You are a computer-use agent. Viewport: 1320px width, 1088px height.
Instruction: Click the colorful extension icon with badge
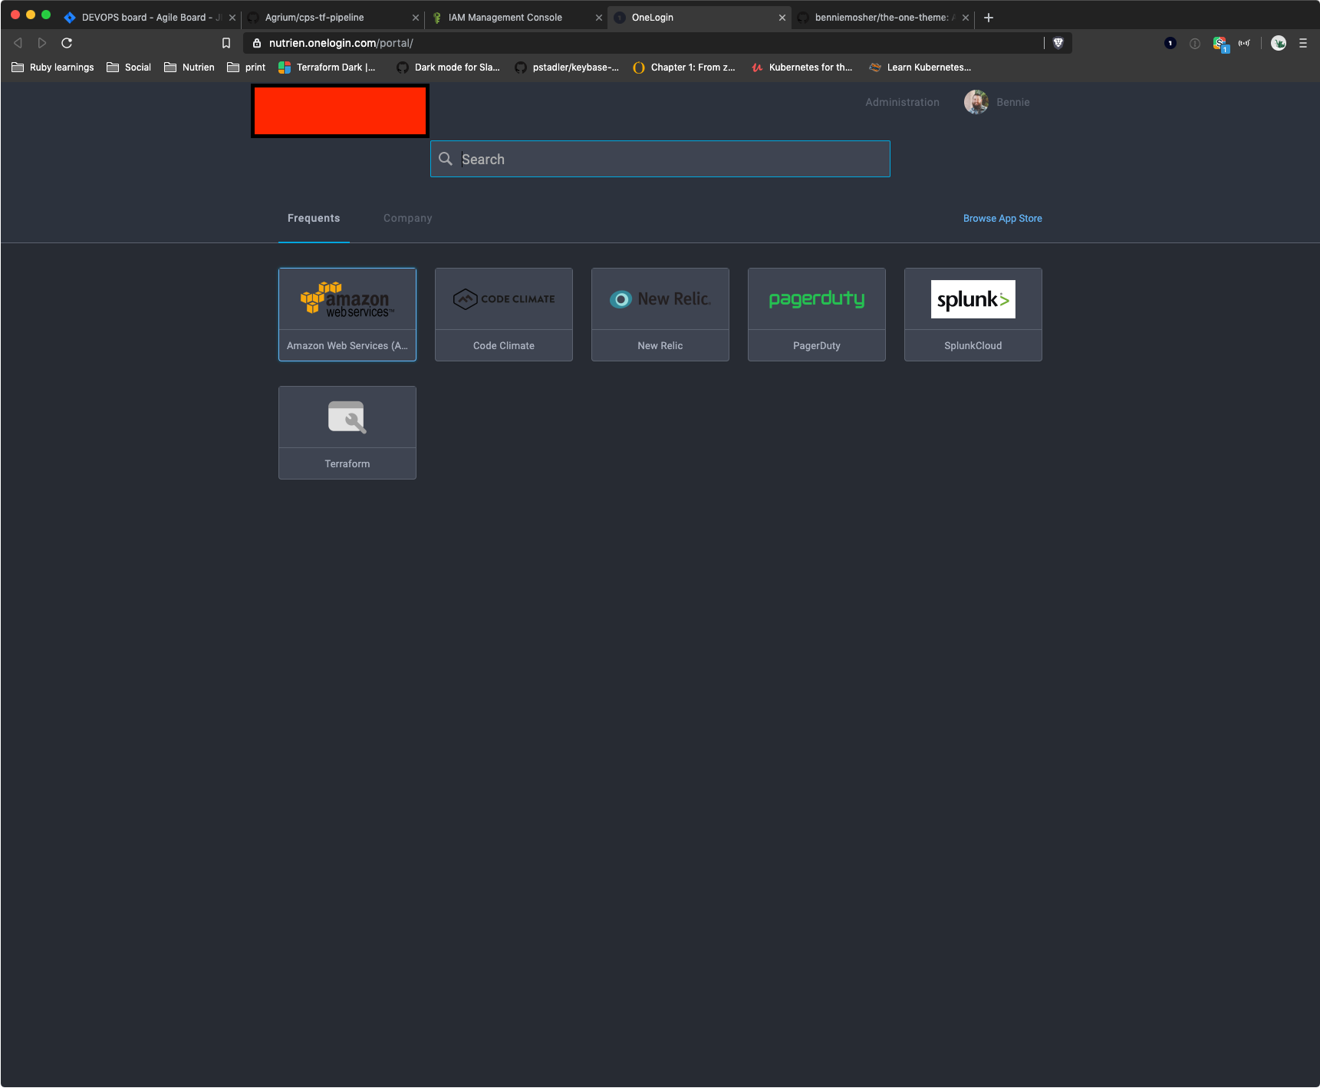1220,44
